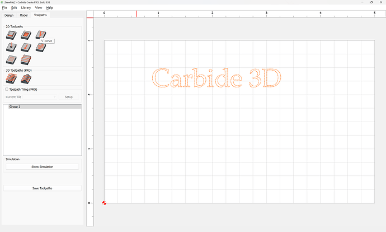Click the Show Simulation button
This screenshot has width=386, height=232.
click(x=43, y=167)
